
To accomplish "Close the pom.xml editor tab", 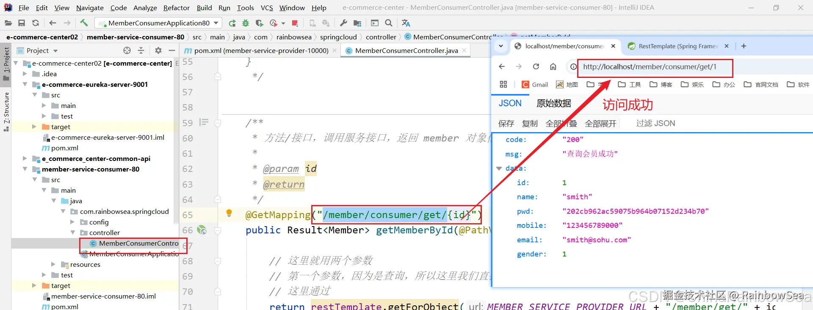I will [335, 50].
